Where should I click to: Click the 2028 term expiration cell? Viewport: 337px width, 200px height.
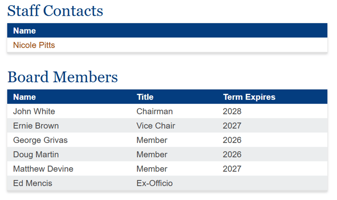click(x=232, y=111)
